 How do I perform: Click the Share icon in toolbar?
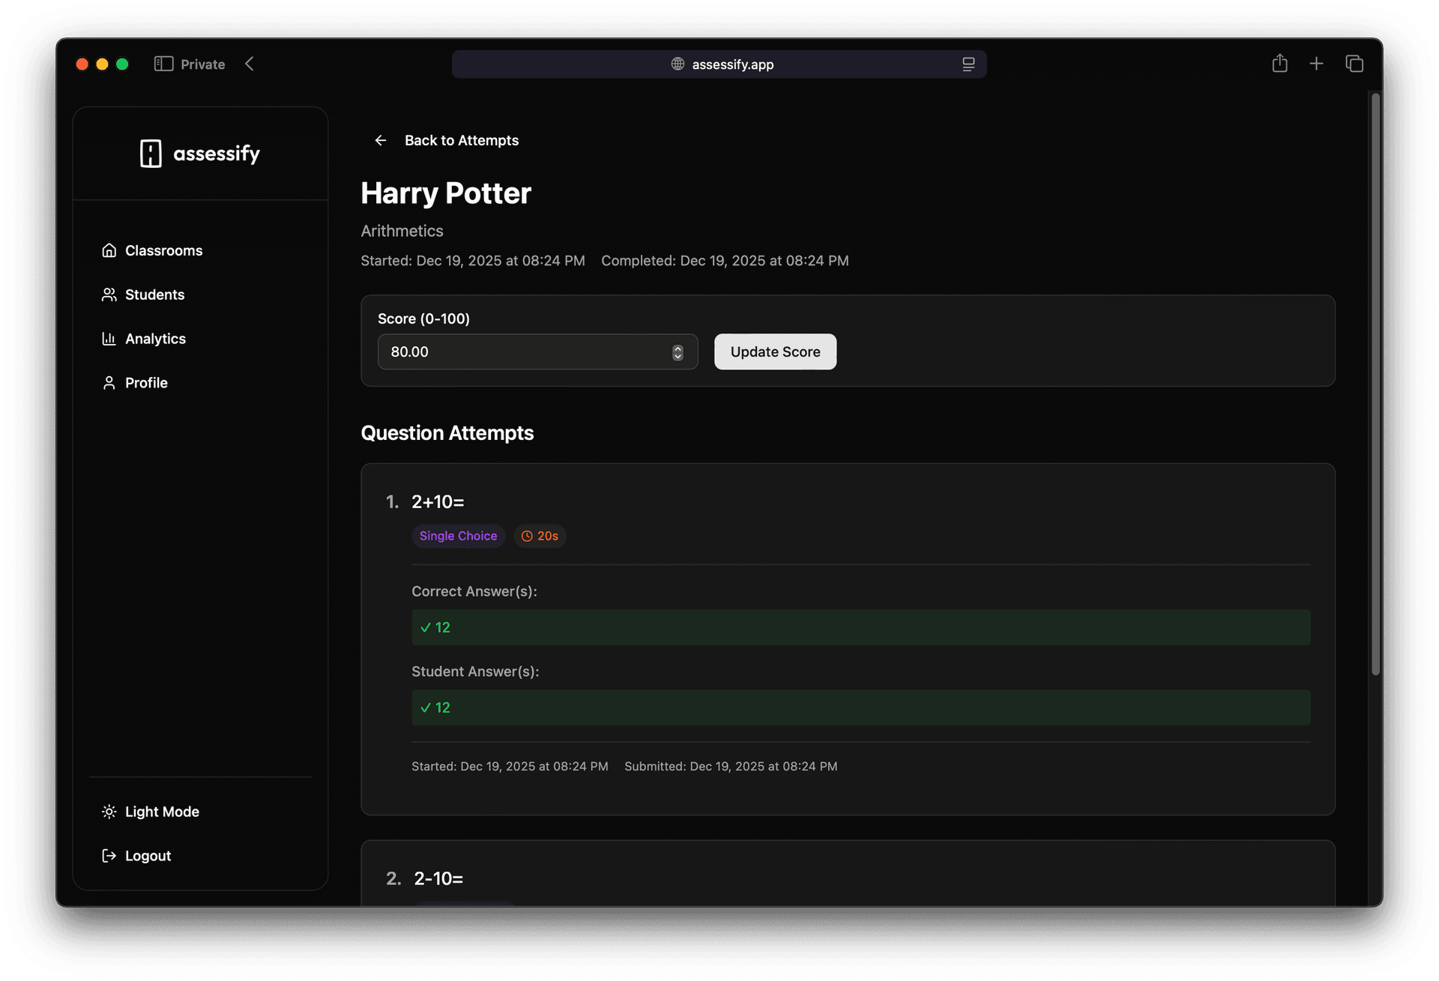click(x=1279, y=64)
